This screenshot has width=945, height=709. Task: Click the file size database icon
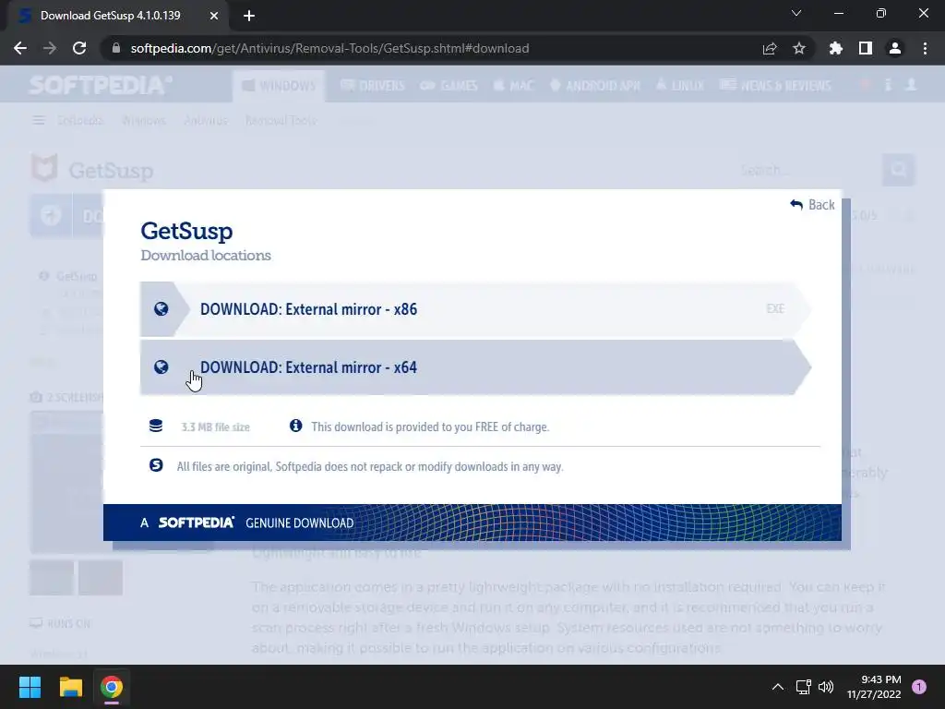tap(155, 427)
